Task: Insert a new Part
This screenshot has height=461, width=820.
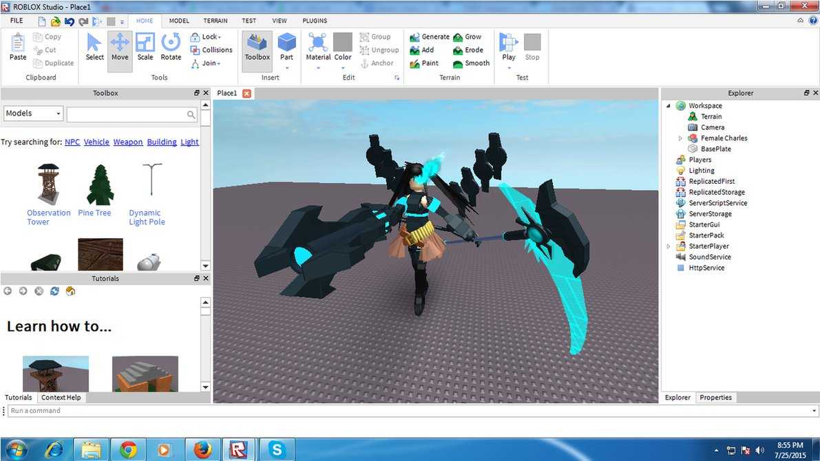Action: 286,47
